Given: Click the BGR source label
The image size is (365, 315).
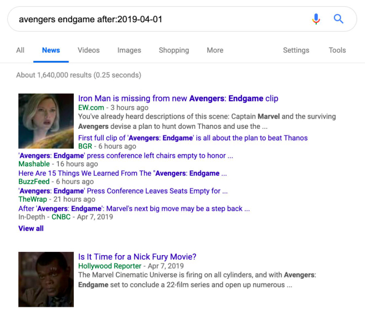Looking at the screenshot, I should pos(85,146).
